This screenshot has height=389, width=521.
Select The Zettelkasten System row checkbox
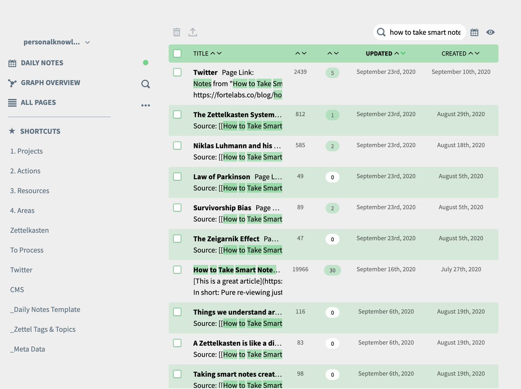[x=177, y=114]
